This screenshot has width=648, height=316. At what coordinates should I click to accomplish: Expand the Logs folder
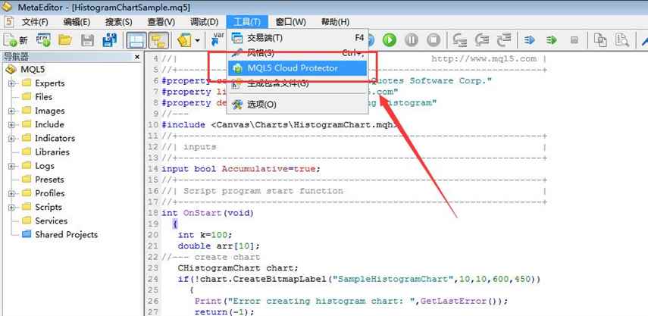[x=11, y=166]
